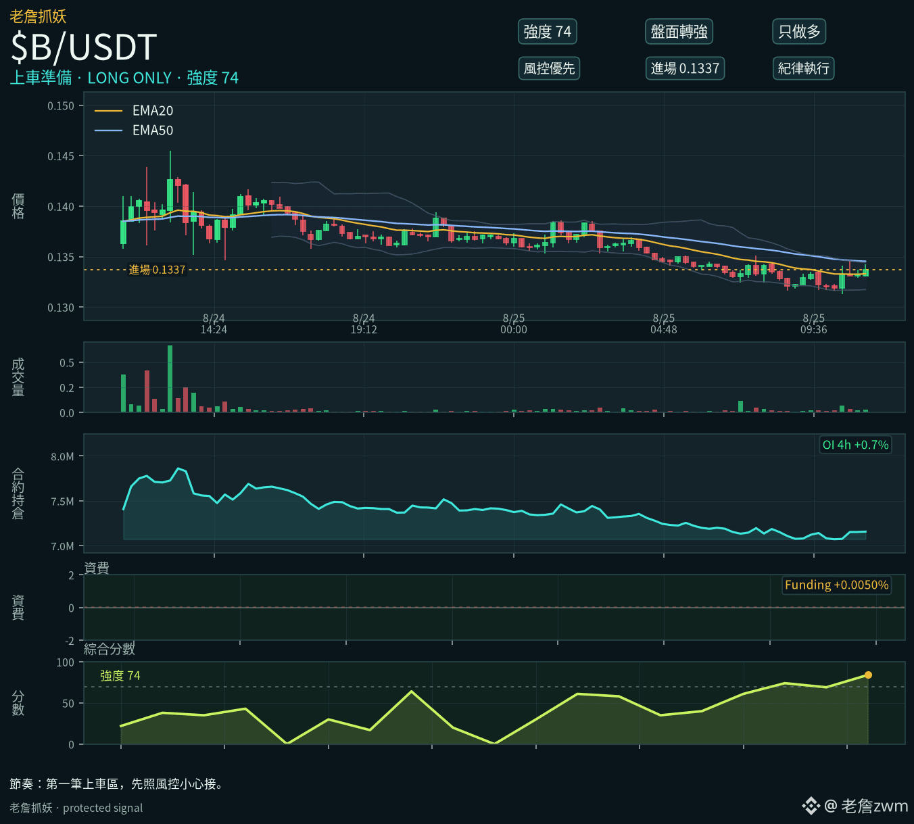
Task: Click the EMA50 legend label
Action: 153,130
